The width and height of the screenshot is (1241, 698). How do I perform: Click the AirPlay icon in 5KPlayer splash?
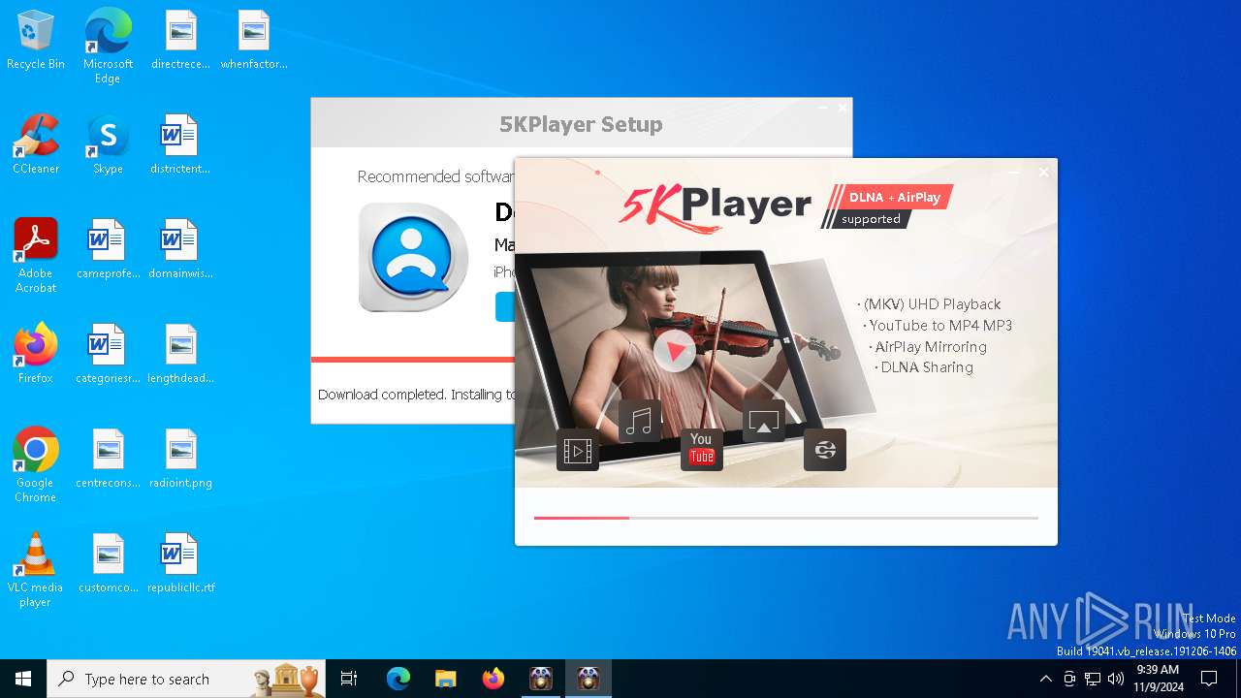point(764,421)
